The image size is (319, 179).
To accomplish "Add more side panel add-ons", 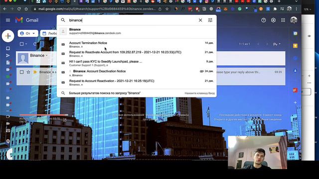I will coord(295,102).
